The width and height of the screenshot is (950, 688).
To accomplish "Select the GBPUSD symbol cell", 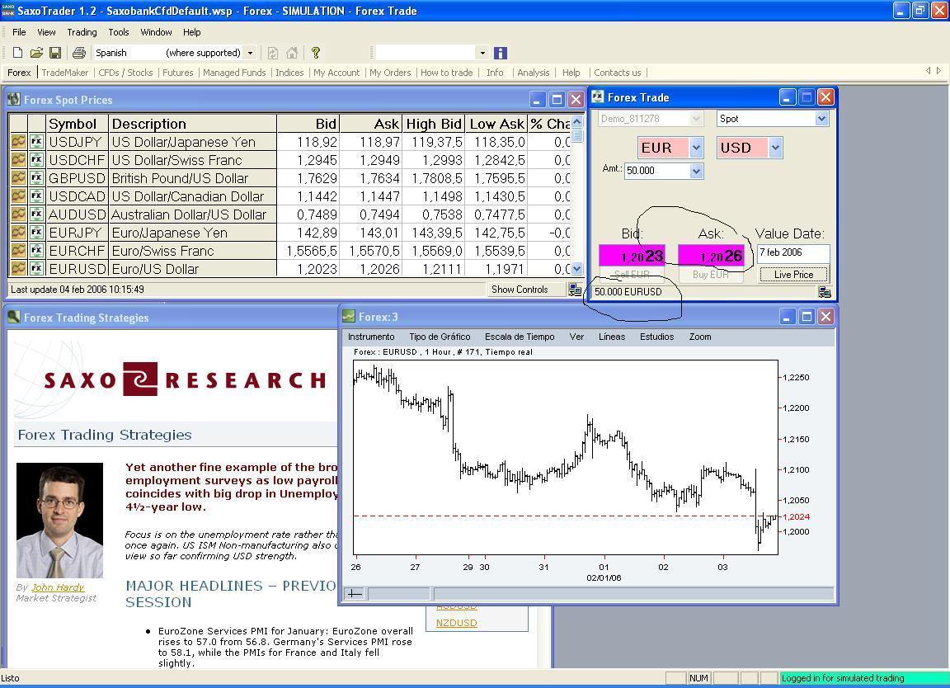I will (x=77, y=178).
